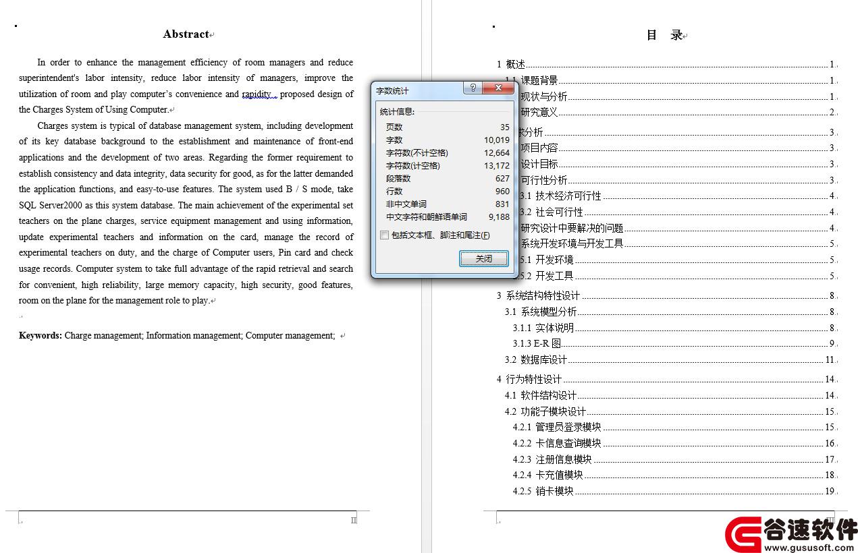The width and height of the screenshot is (858, 553).
Task: Click the 关闭 button in the dialog
Action: pos(483,258)
